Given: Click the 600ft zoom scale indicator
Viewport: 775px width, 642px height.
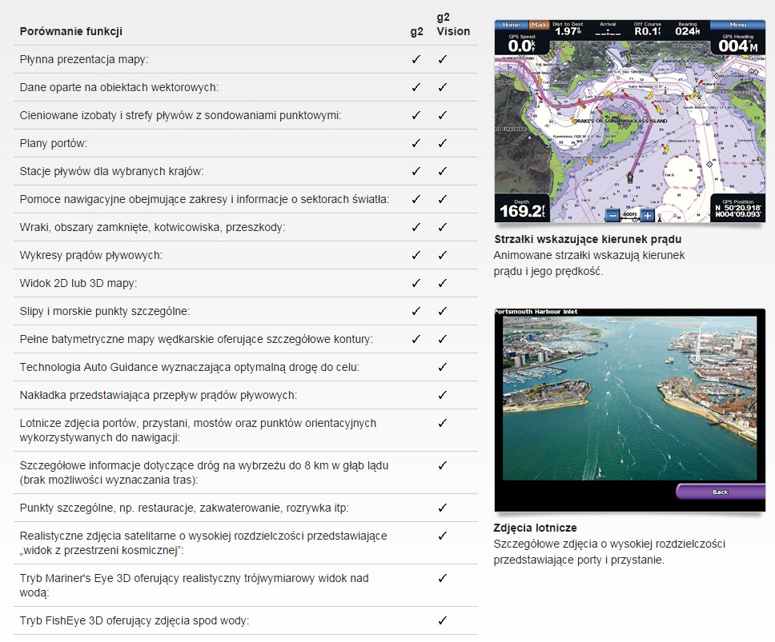Looking at the screenshot, I should (x=630, y=214).
